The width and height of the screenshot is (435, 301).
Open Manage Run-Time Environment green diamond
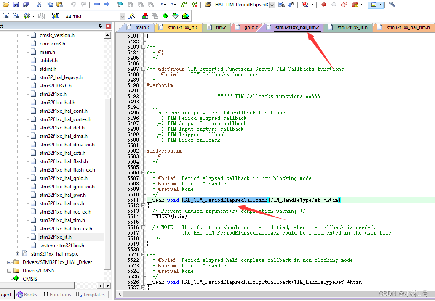[165, 16]
